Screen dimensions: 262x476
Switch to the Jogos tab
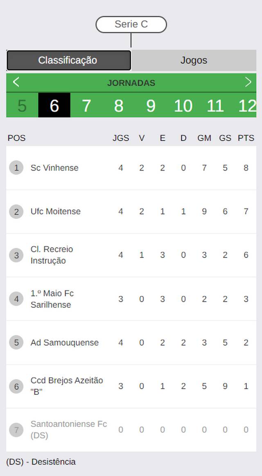(194, 60)
